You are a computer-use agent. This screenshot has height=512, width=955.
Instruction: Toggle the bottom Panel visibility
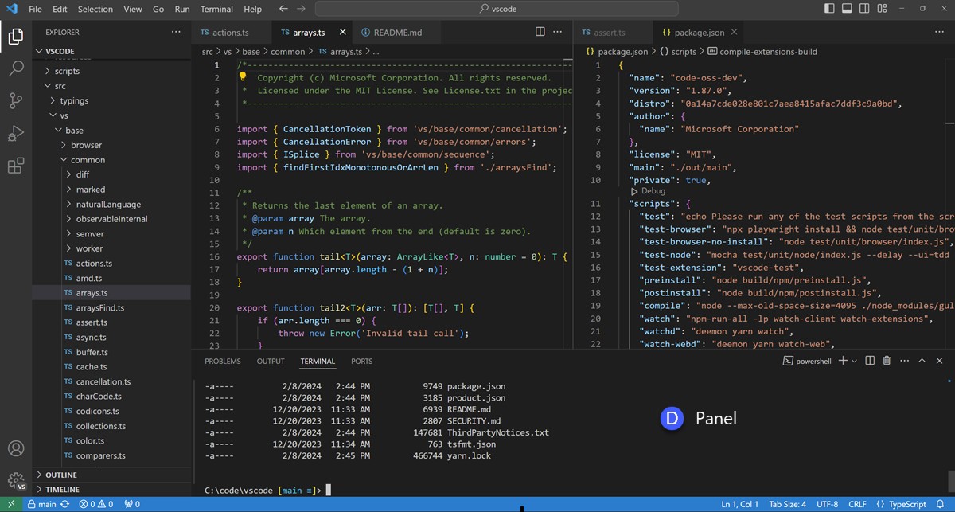point(846,7)
